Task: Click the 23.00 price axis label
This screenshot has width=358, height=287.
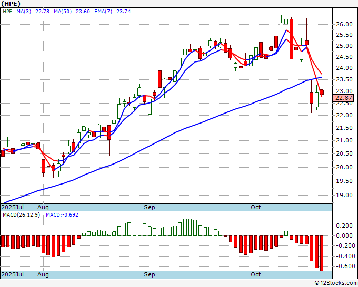Action: [x=344, y=91]
